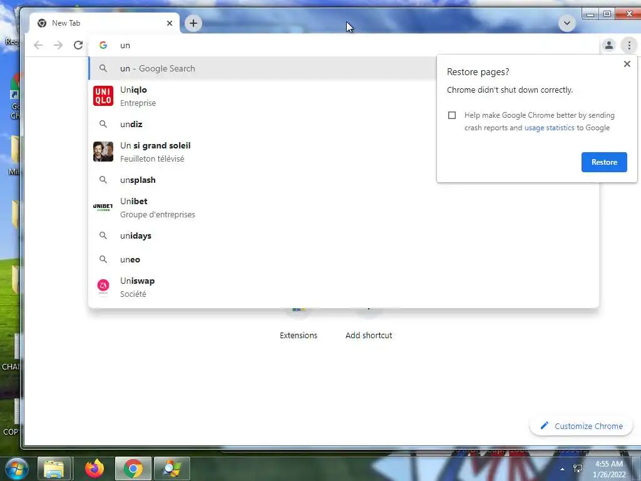Close the Restore pages popup
The width and height of the screenshot is (641, 481).
point(627,64)
